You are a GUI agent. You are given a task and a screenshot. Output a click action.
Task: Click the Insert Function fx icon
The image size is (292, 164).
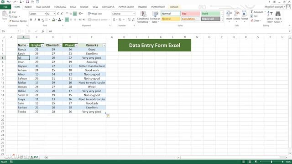click(x=43, y=31)
